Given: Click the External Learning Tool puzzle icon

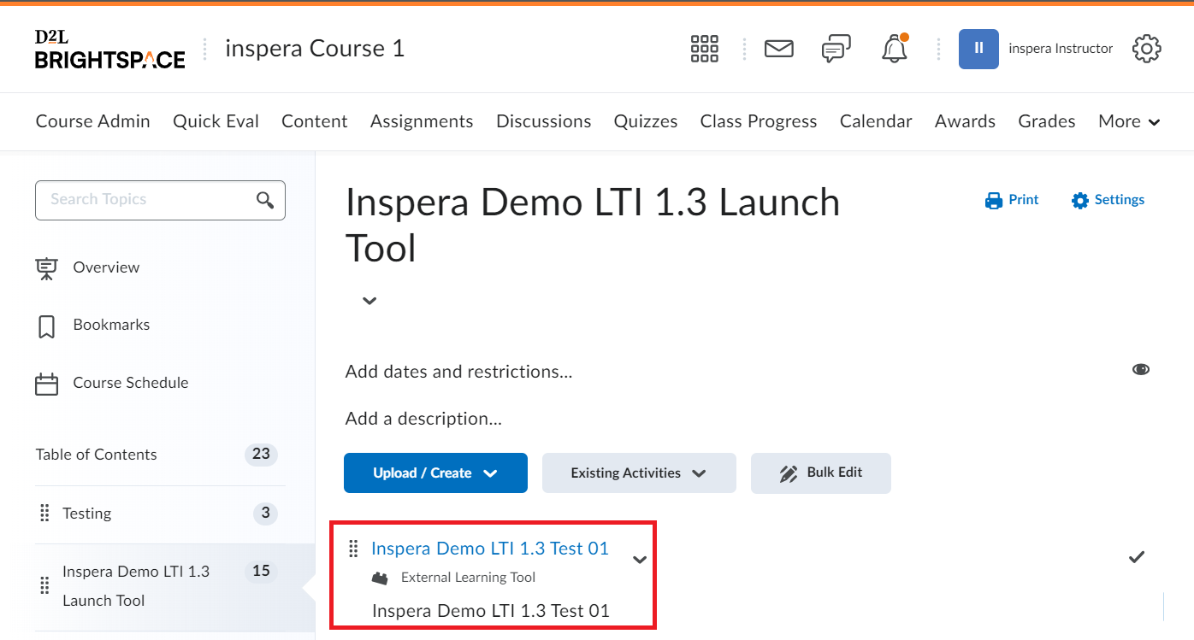Looking at the screenshot, I should pyautogui.click(x=380, y=578).
